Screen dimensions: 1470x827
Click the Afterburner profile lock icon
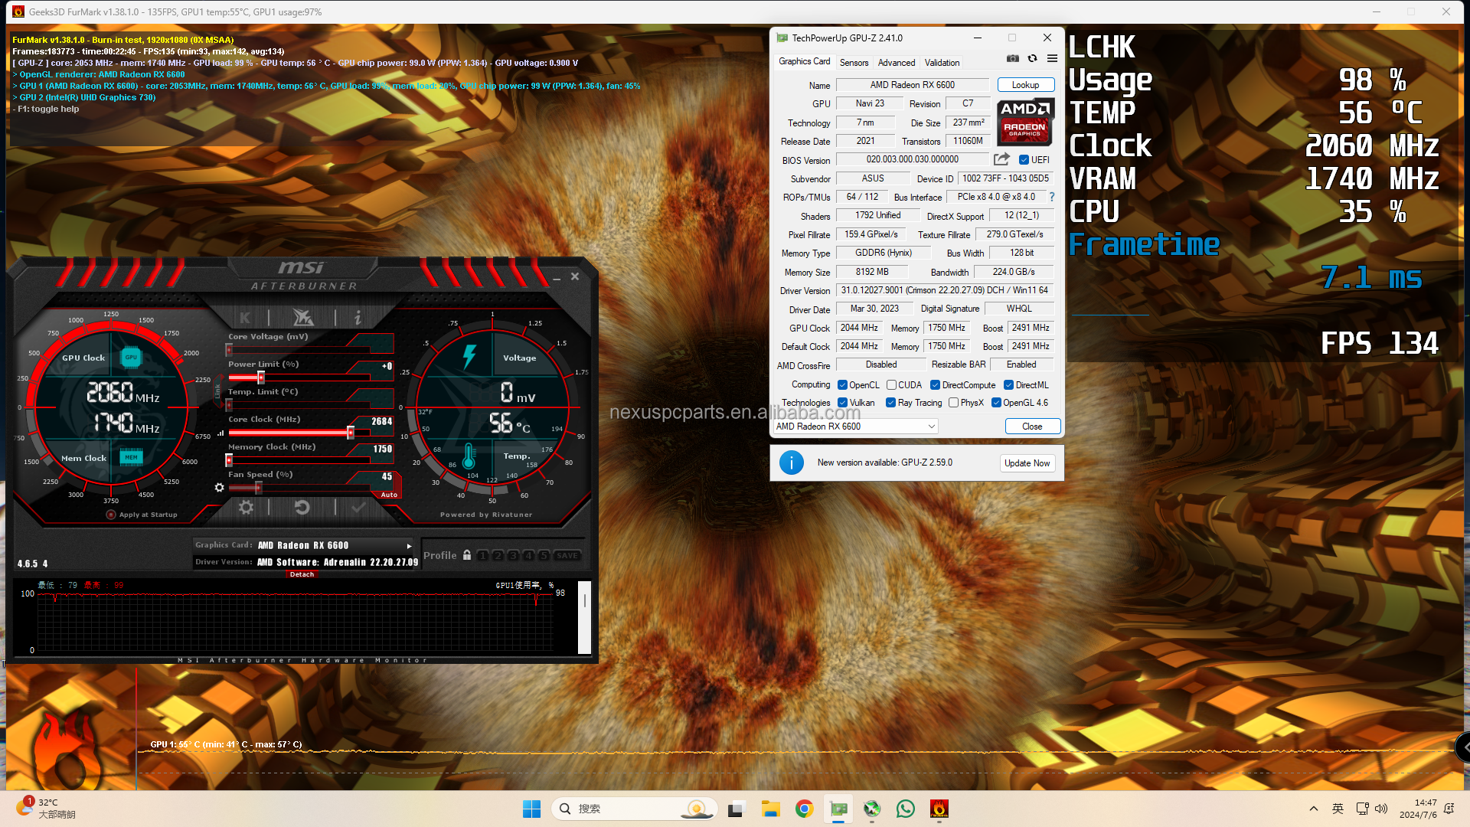tap(467, 555)
